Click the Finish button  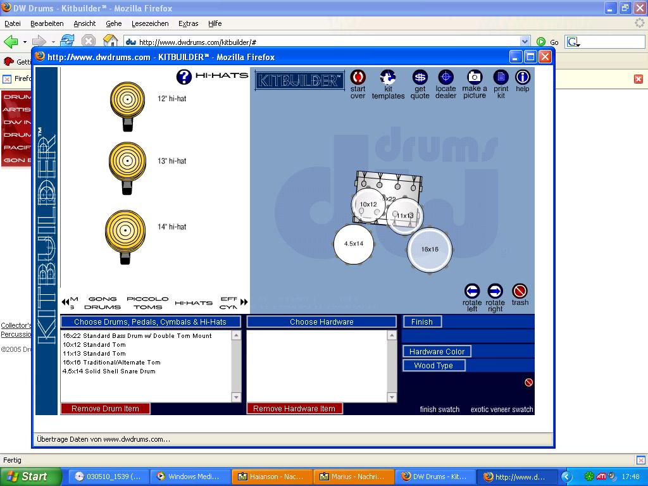(422, 322)
